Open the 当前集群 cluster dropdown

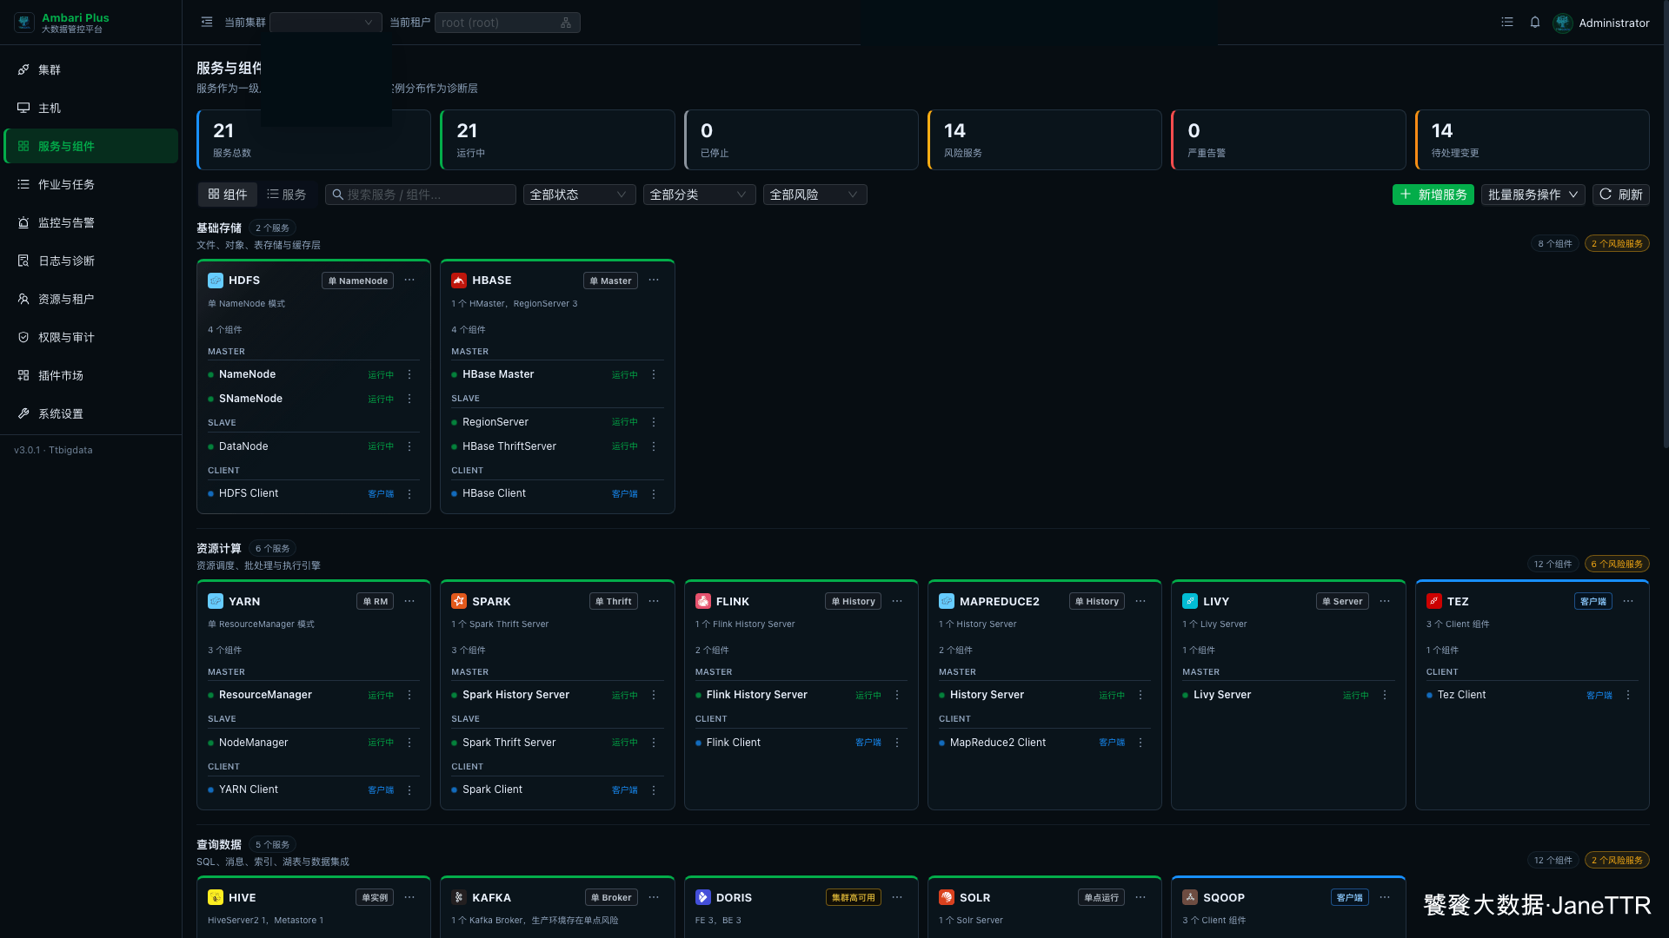point(326,23)
